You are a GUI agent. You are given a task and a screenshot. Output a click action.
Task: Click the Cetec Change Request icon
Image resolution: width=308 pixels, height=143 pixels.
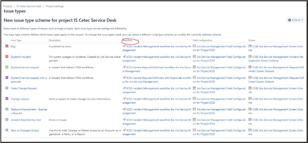(x=7, y=88)
